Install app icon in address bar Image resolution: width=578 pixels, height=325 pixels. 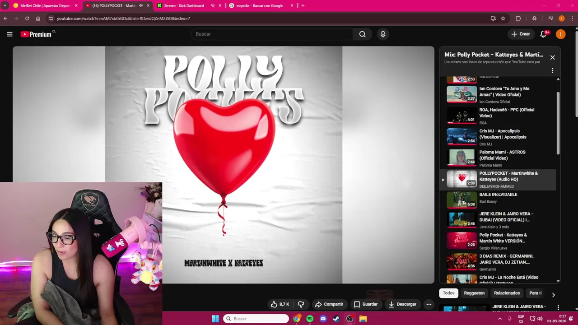(x=493, y=19)
